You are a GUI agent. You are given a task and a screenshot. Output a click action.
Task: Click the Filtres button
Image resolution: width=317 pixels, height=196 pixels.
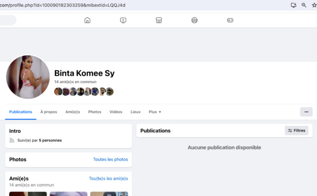tap(296, 131)
